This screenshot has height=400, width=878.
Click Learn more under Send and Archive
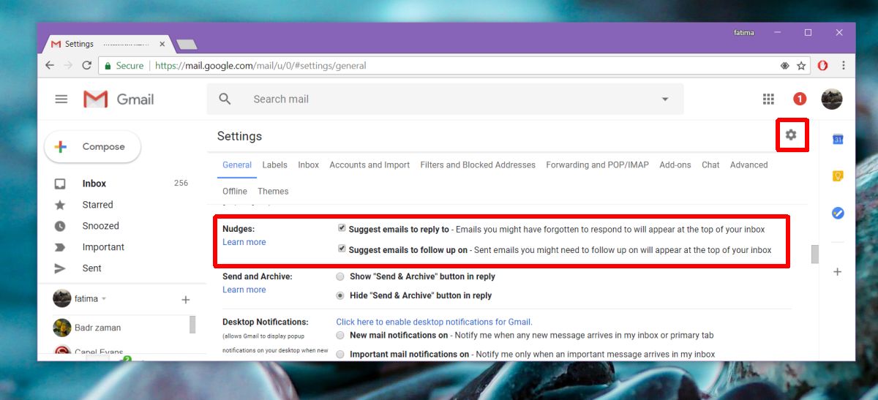[x=244, y=290]
